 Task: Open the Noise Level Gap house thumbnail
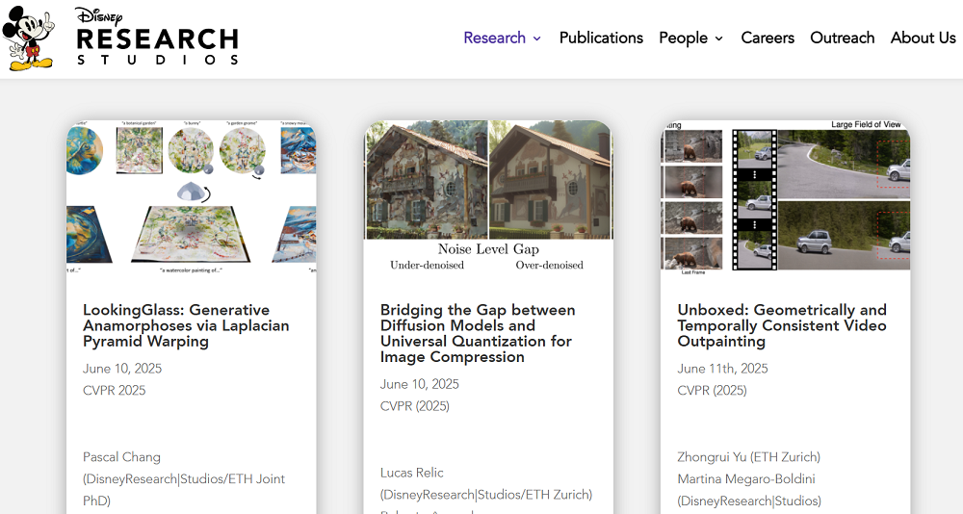point(488,197)
